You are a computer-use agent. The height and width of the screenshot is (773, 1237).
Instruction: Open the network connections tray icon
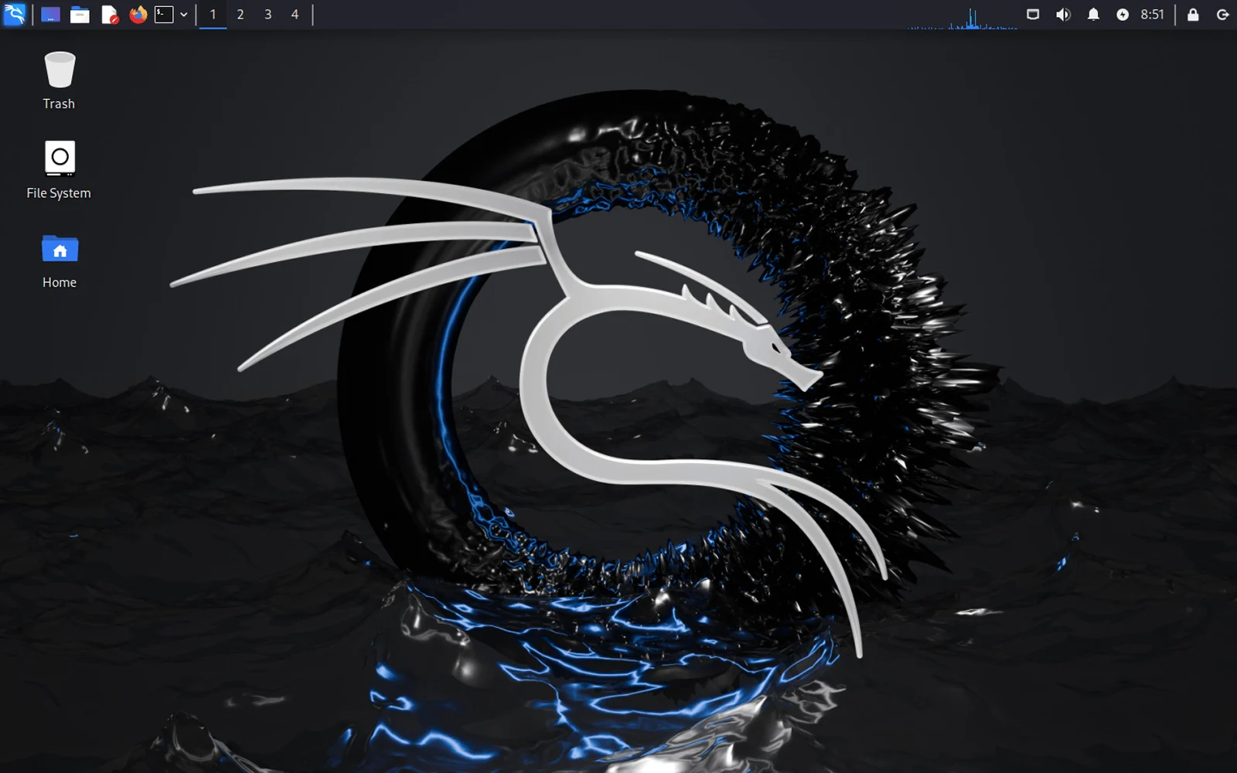click(x=1033, y=14)
